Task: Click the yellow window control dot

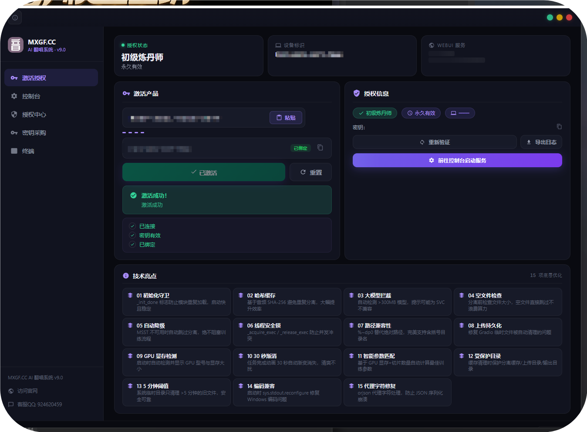Action: tap(560, 17)
